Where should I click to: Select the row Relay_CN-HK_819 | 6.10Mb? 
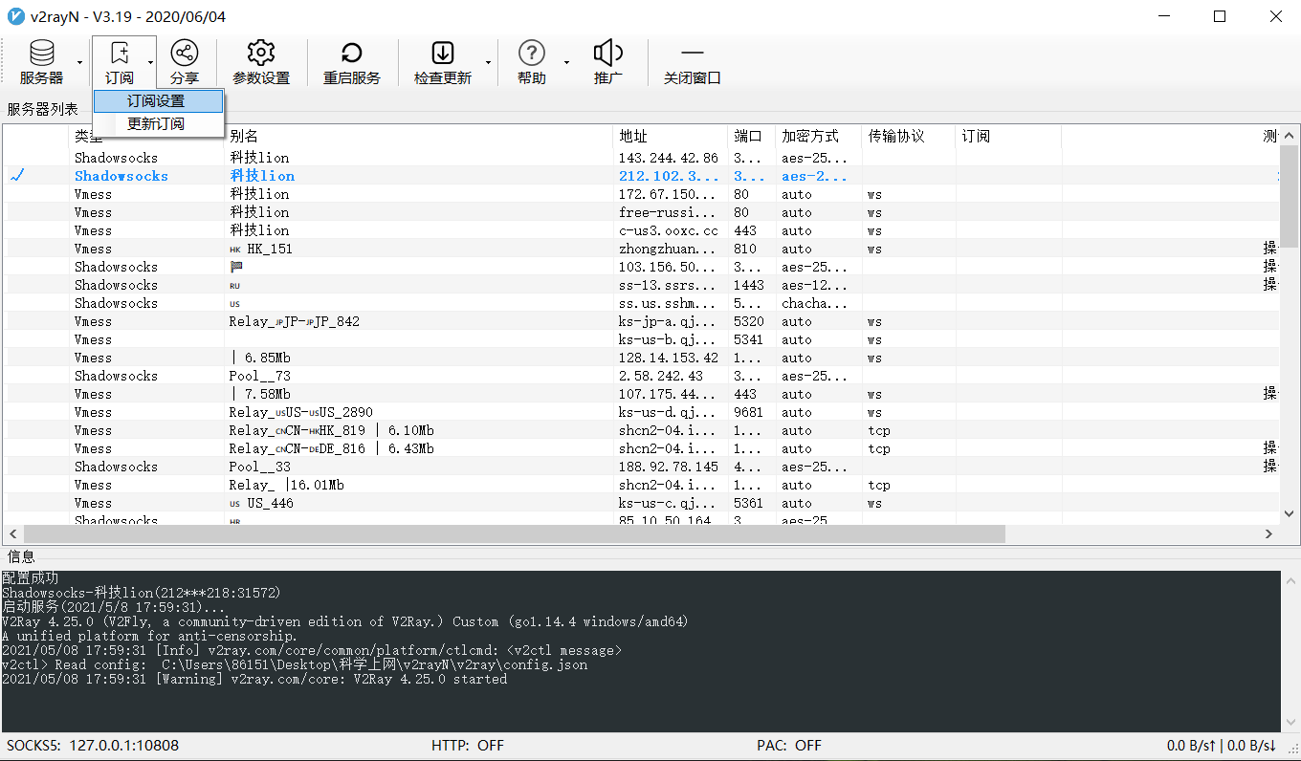(x=641, y=430)
